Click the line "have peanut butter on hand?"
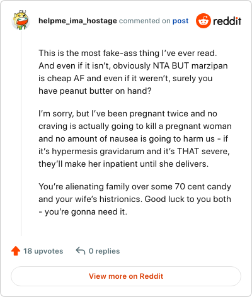Image resolution: width=252 pixels, height=297 pixels. coord(95,91)
